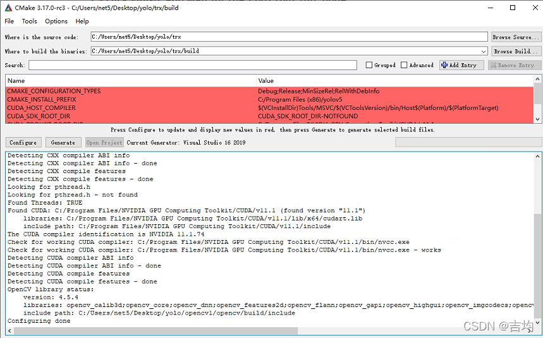Viewport: 543px width, 338px height.
Task: Click the Generate button
Action: click(63, 143)
